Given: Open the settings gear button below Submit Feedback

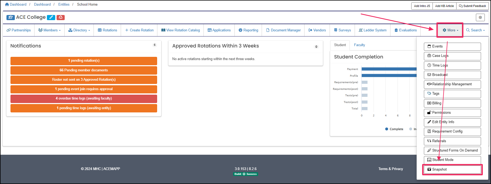Looking at the screenshot, I should (480, 17).
